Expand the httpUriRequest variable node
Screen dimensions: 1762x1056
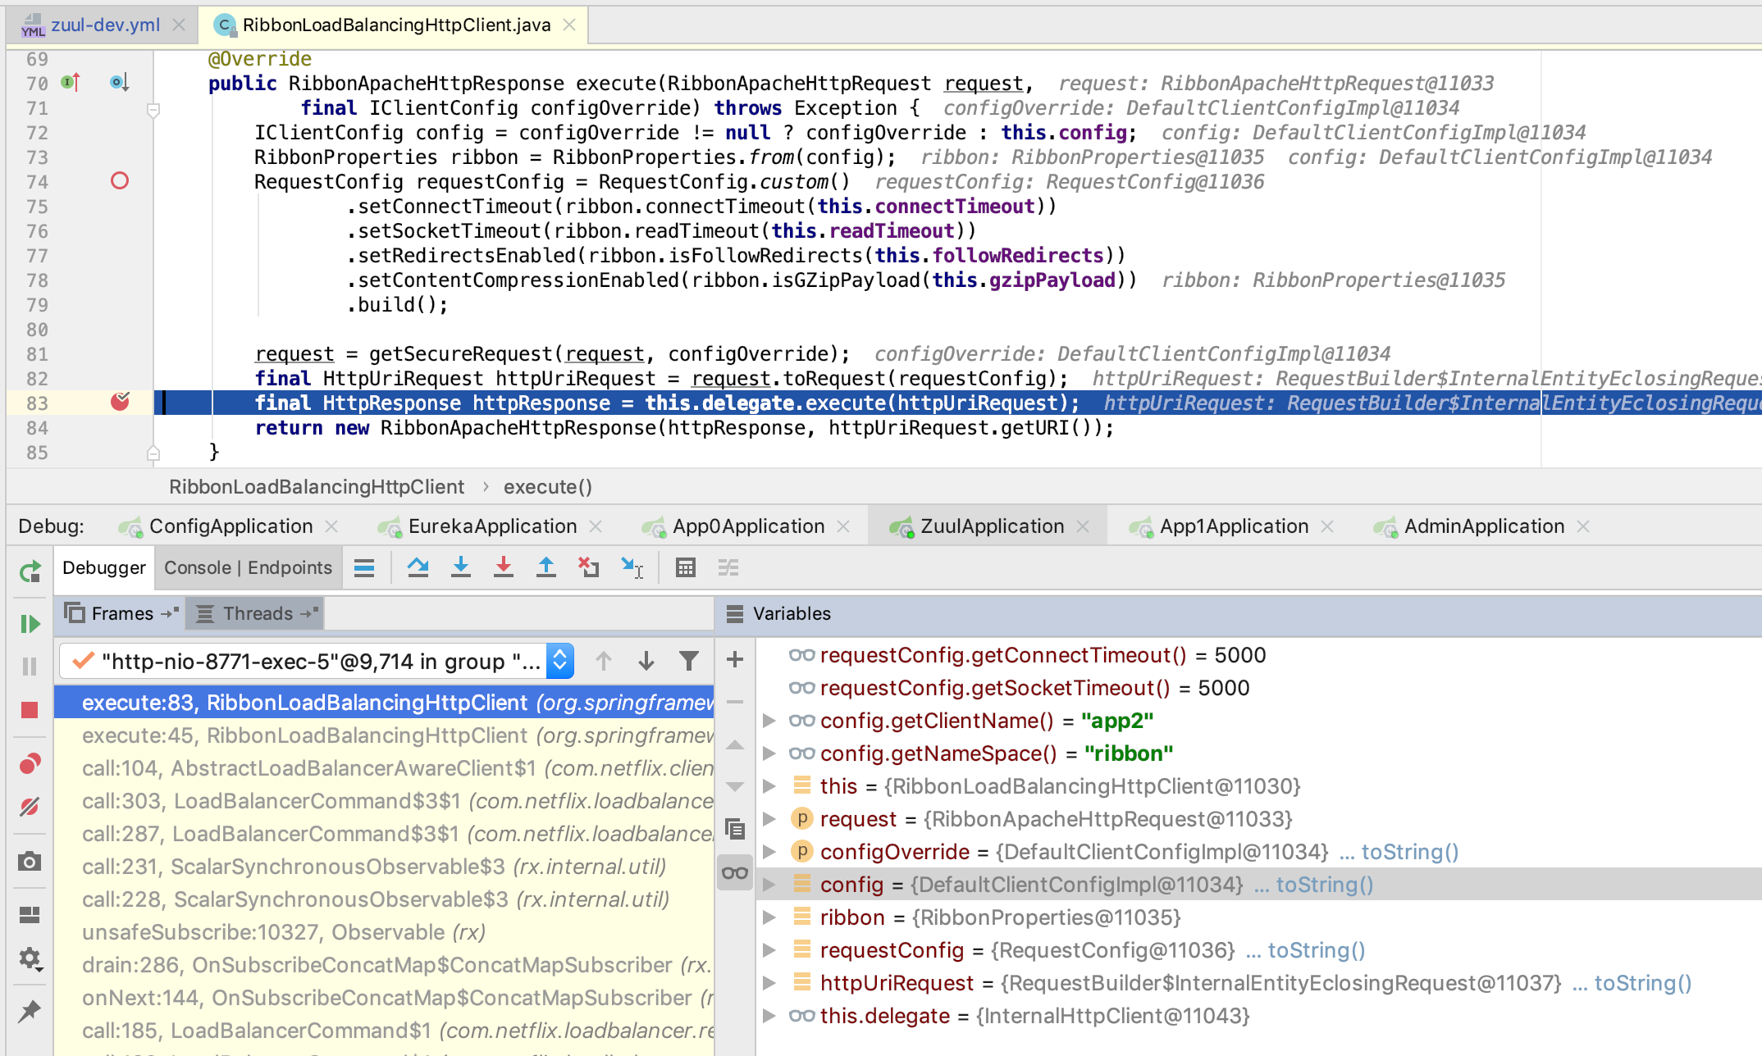pyautogui.click(x=769, y=983)
